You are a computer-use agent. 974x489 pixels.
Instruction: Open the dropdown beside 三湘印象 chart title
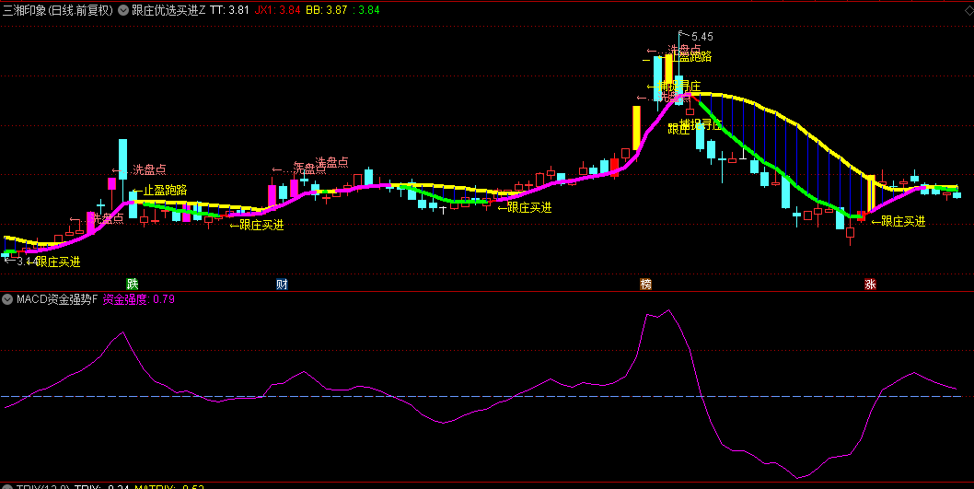pyautogui.click(x=123, y=10)
